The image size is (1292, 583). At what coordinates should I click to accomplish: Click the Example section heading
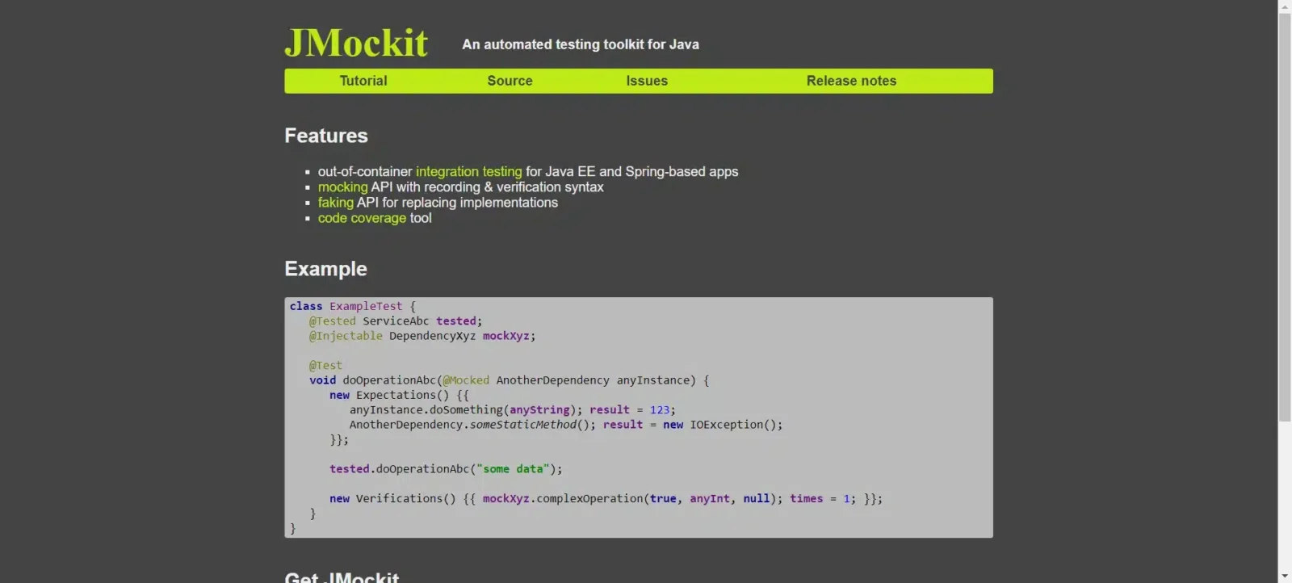[x=325, y=269]
